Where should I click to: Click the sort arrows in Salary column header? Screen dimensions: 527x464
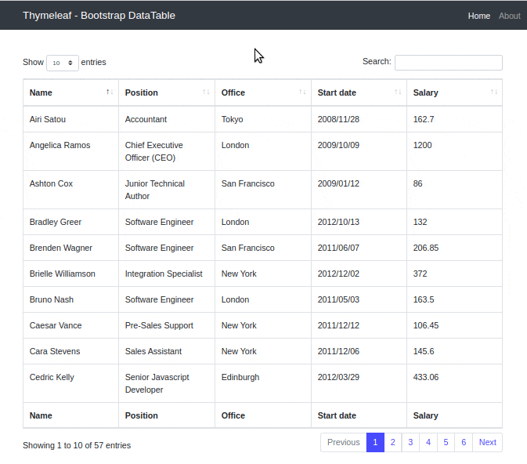(494, 92)
